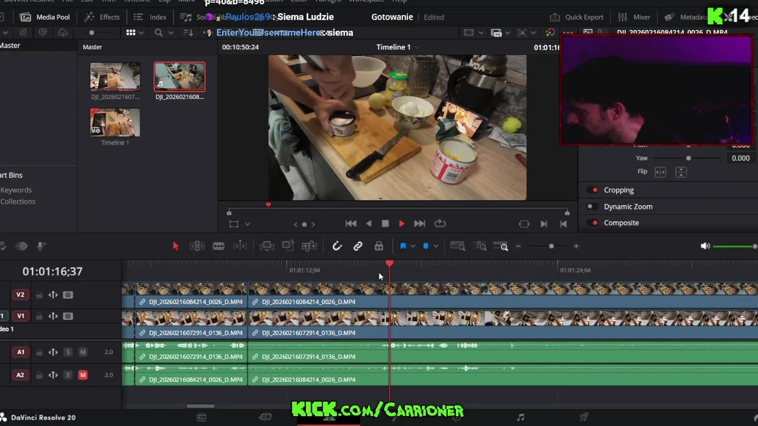Click the viewer Transform overlay icon
Image resolution: width=758 pixels, height=426 pixels.
[x=234, y=224]
